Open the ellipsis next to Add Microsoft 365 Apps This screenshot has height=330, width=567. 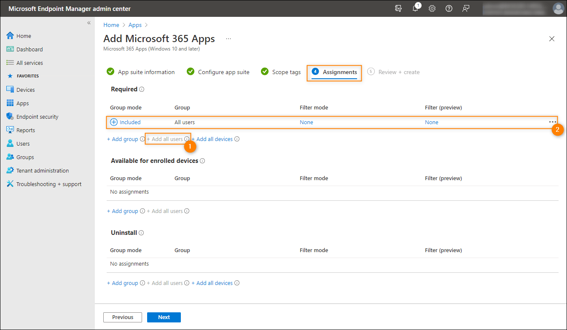pyautogui.click(x=228, y=38)
